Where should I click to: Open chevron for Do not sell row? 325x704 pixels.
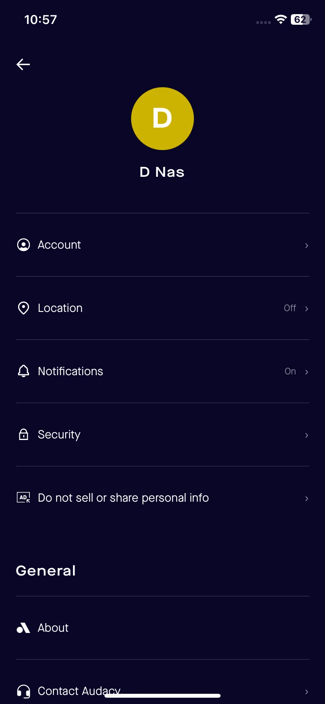pyautogui.click(x=307, y=499)
